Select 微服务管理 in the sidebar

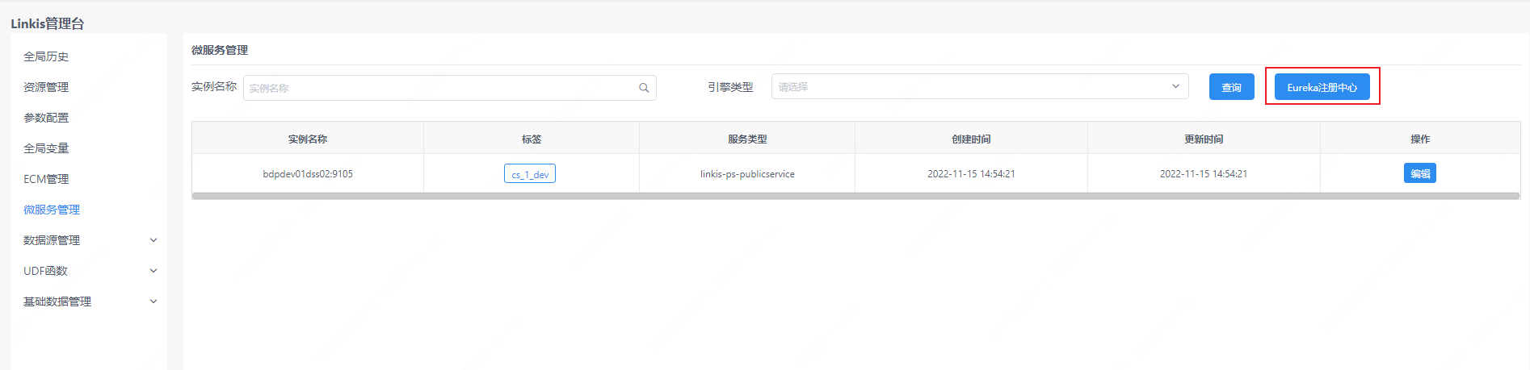pyautogui.click(x=52, y=210)
